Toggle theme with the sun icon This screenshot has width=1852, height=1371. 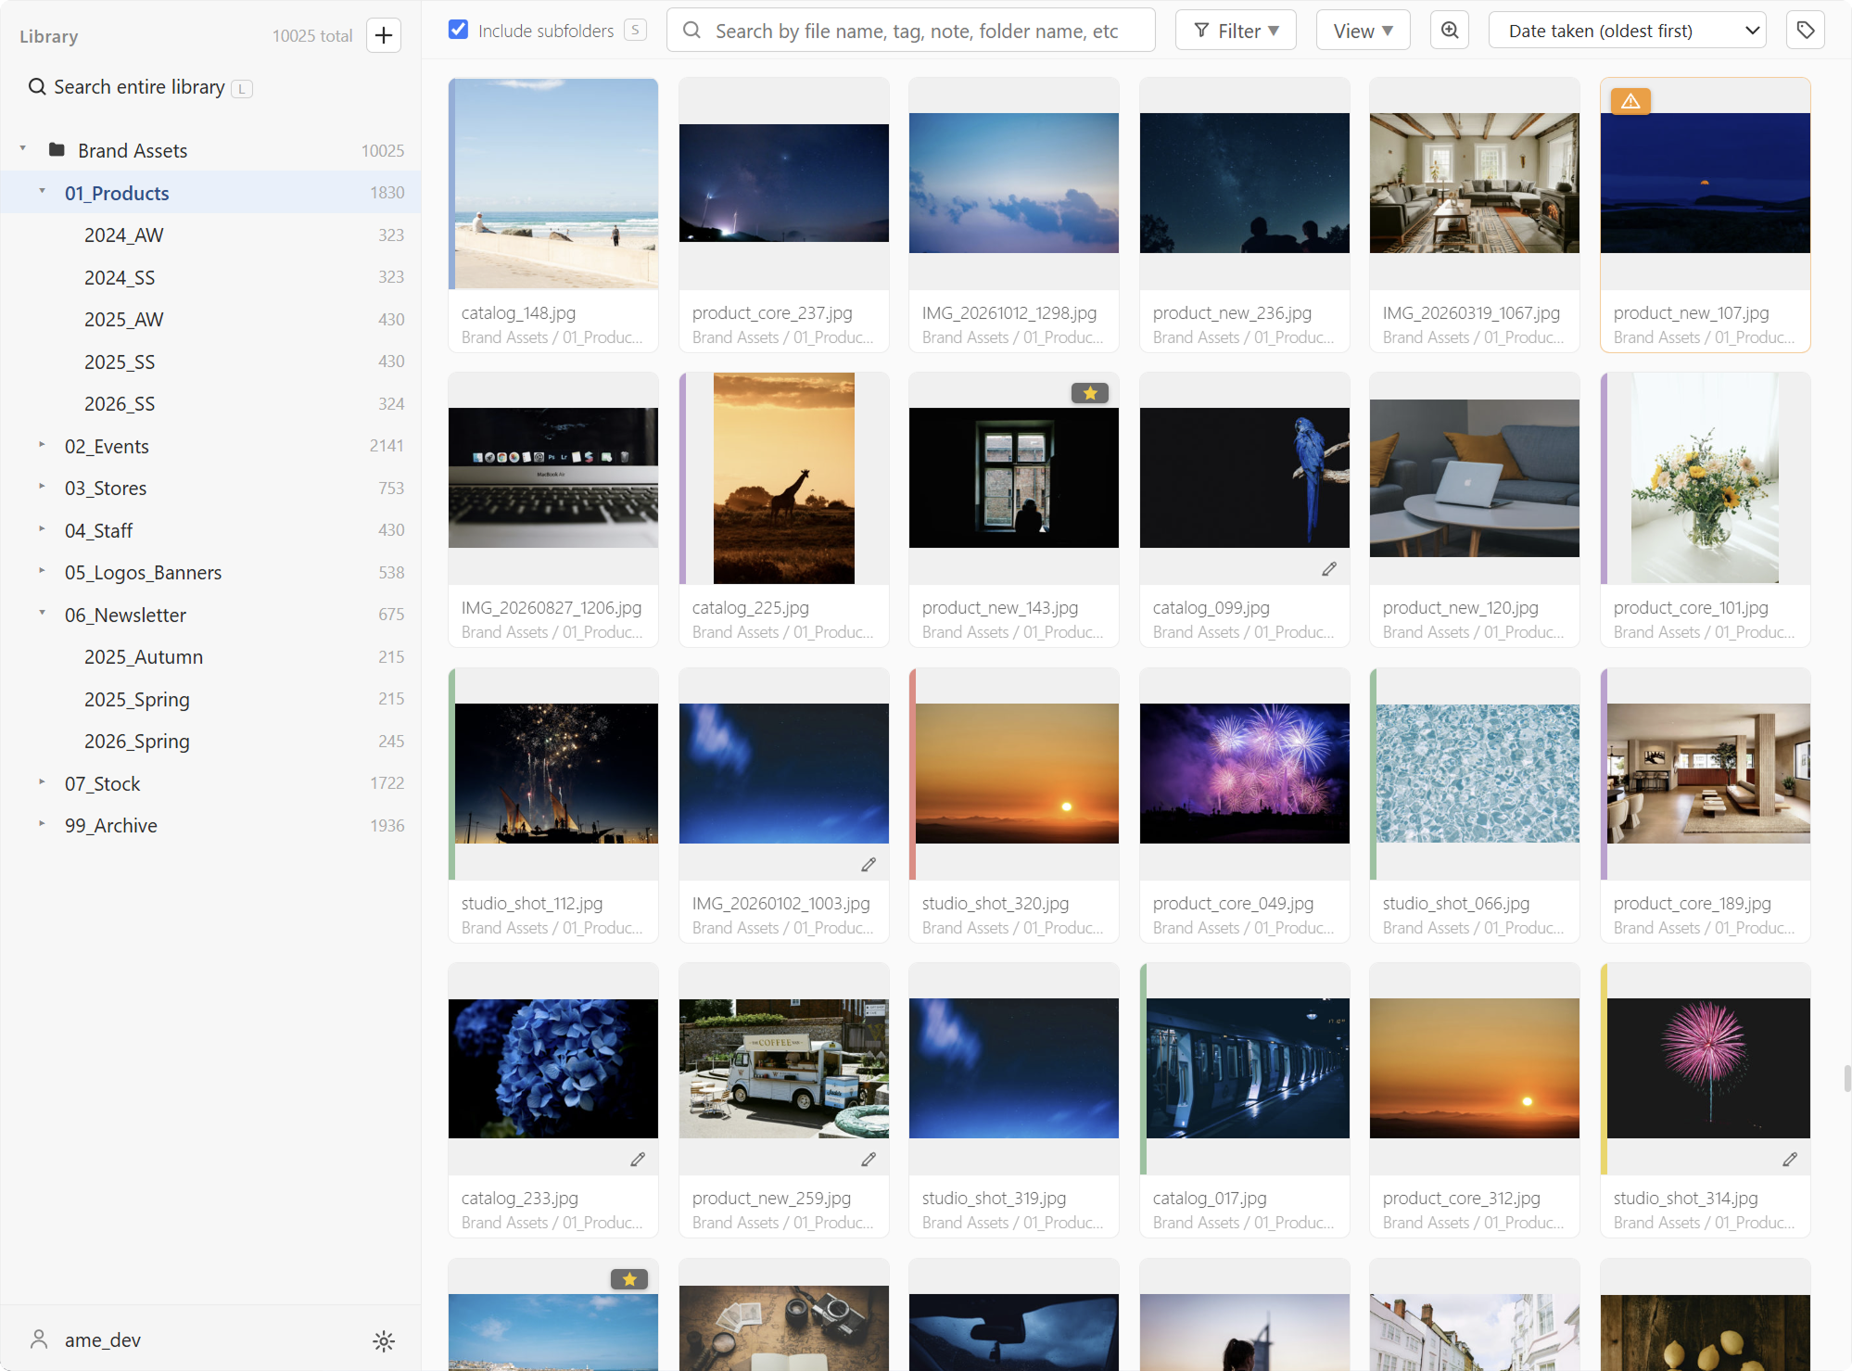(x=384, y=1340)
